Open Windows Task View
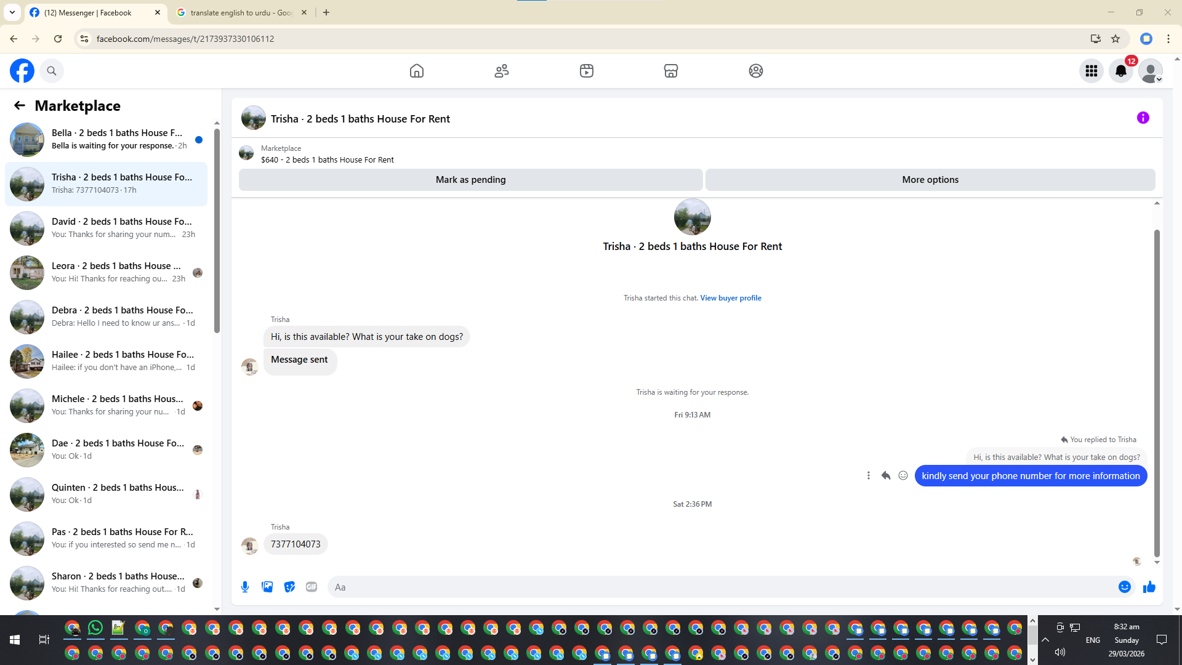 tap(44, 640)
